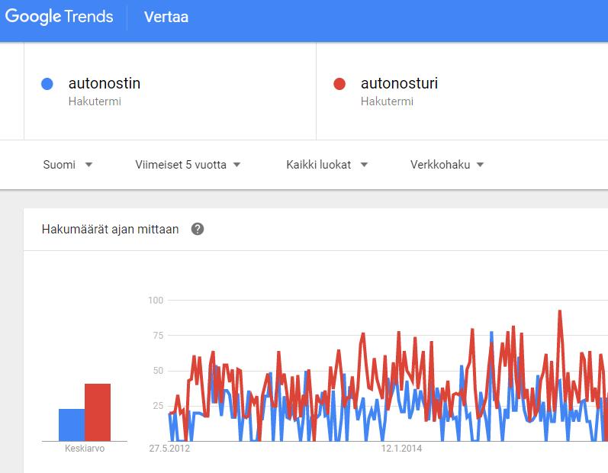This screenshot has height=473, width=608.
Task: Click the blue dot beside autonostin
Action: click(x=47, y=84)
